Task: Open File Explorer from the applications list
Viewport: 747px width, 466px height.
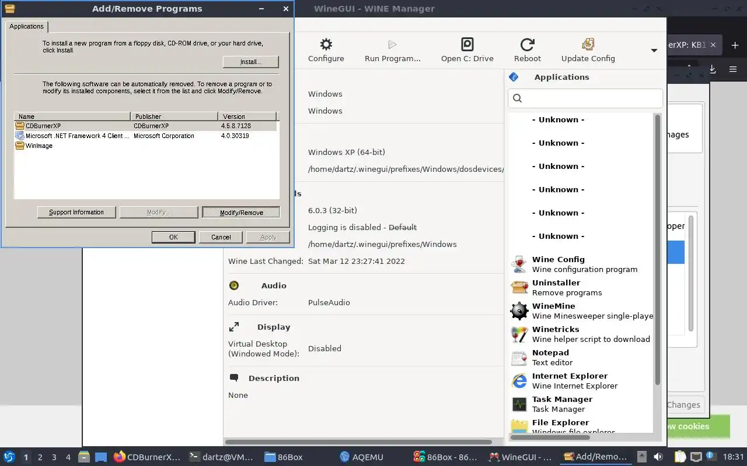Action: coord(581,425)
